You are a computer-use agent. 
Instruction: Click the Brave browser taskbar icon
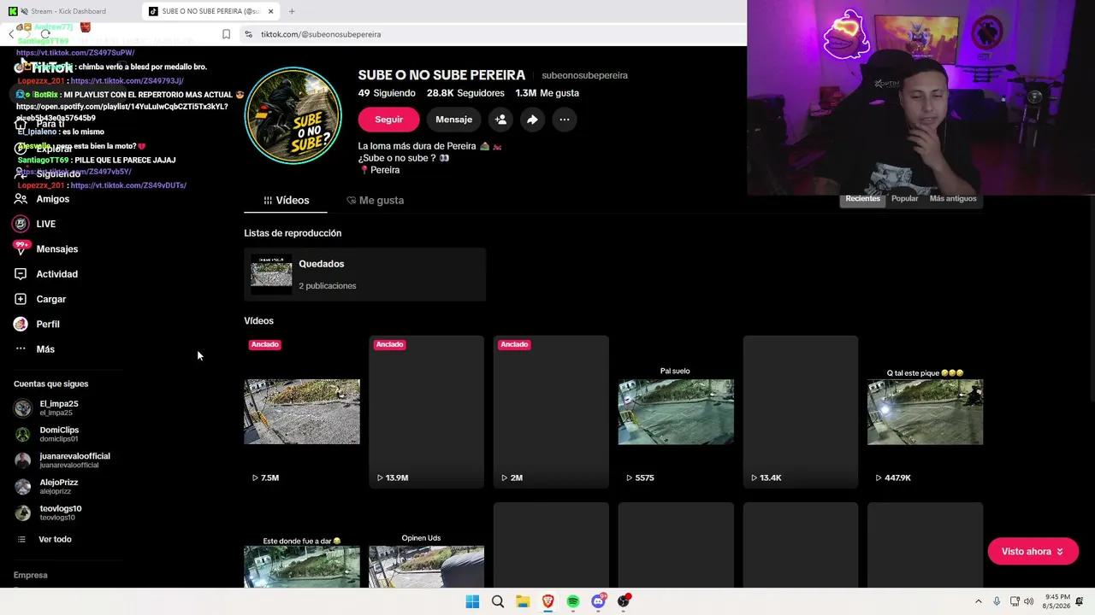547,601
